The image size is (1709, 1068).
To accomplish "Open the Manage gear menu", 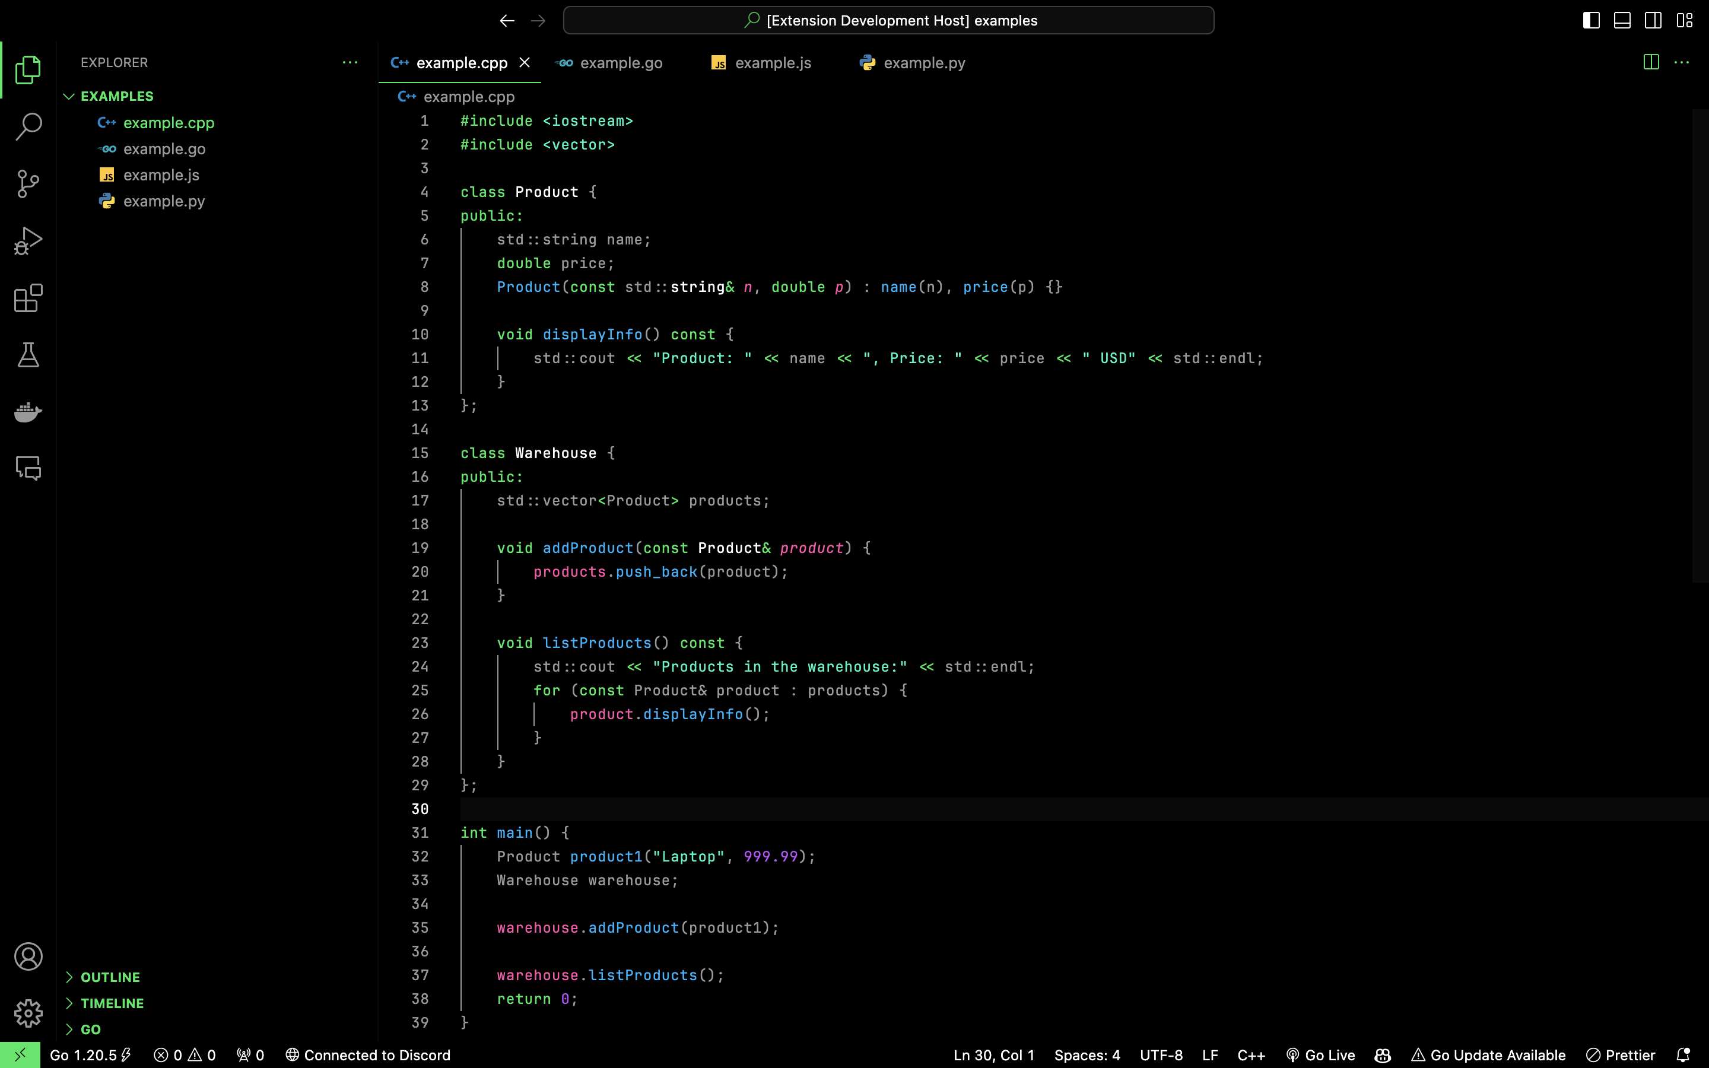I will [28, 1013].
